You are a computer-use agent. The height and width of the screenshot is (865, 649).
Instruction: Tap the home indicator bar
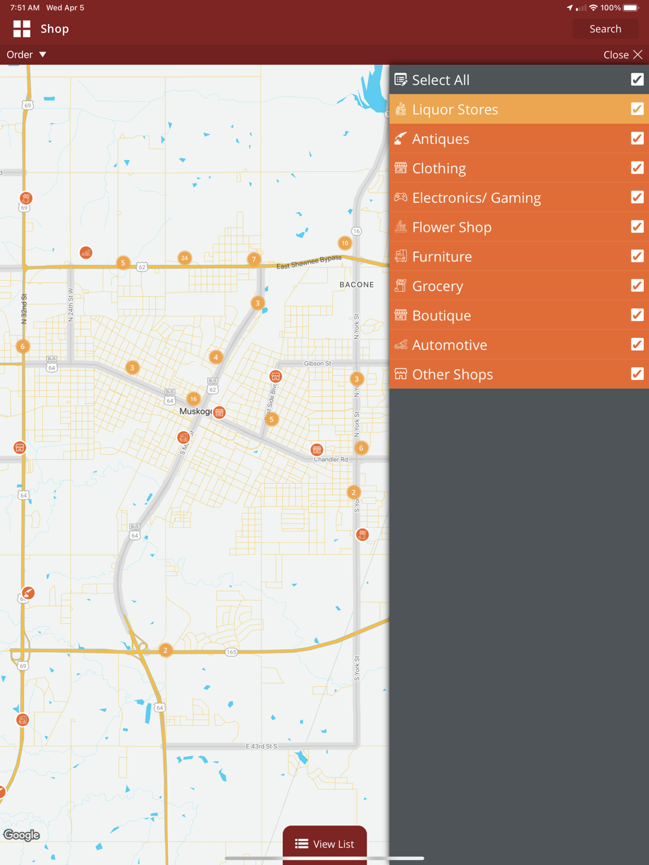324,859
